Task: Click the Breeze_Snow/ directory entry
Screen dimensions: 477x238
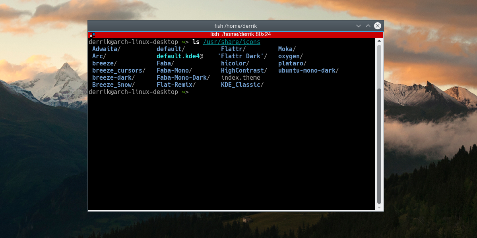Action: pos(113,85)
